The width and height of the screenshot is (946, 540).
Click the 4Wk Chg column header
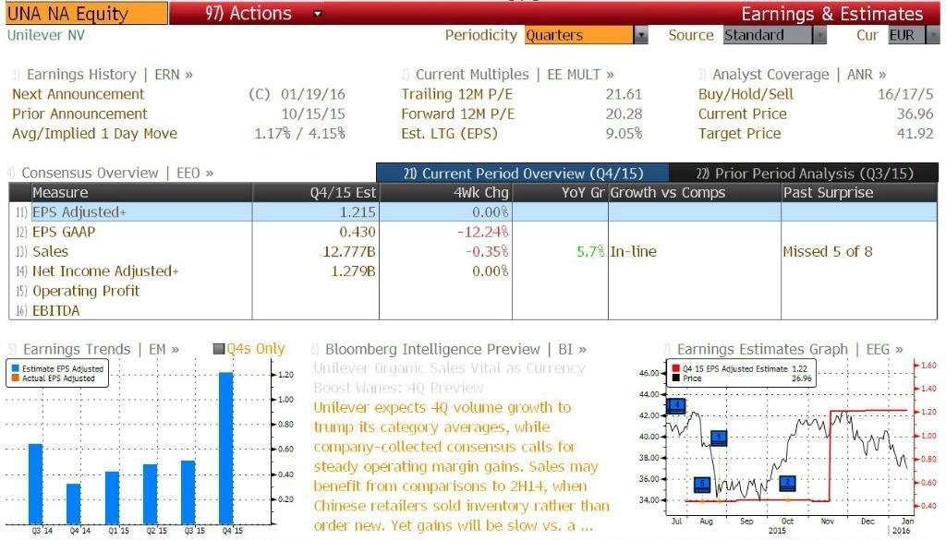point(446,192)
